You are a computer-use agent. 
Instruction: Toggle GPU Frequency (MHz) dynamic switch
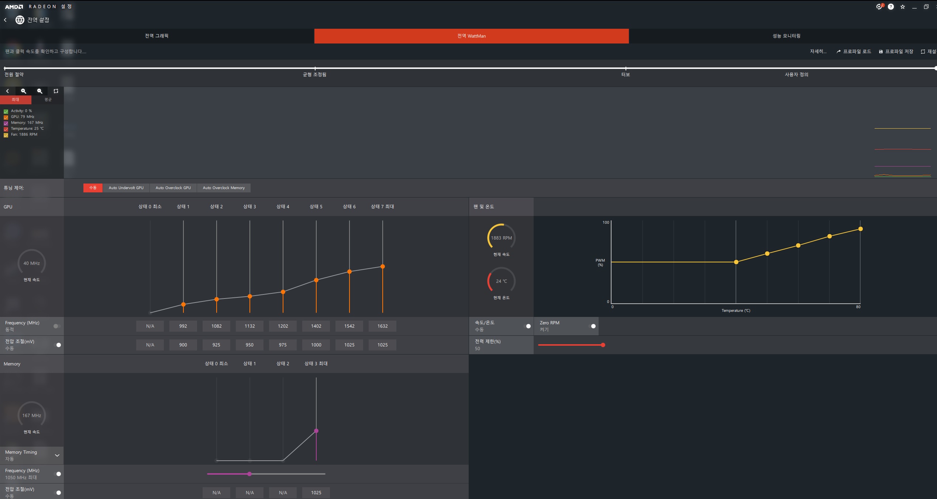57,326
